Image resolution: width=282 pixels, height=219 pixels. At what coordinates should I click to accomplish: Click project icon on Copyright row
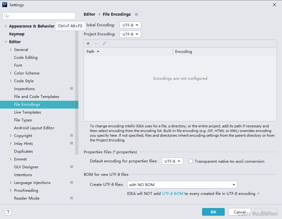71,135
